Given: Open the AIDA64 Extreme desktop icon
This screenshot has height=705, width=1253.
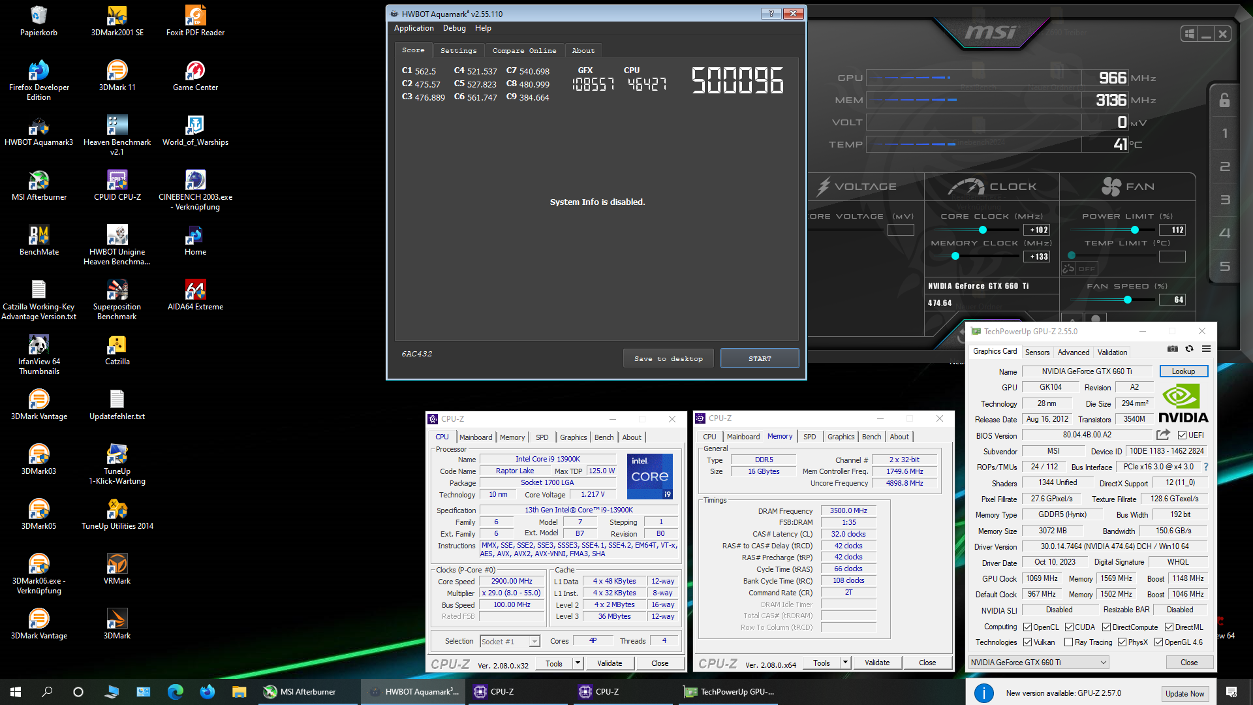Looking at the screenshot, I should (195, 295).
